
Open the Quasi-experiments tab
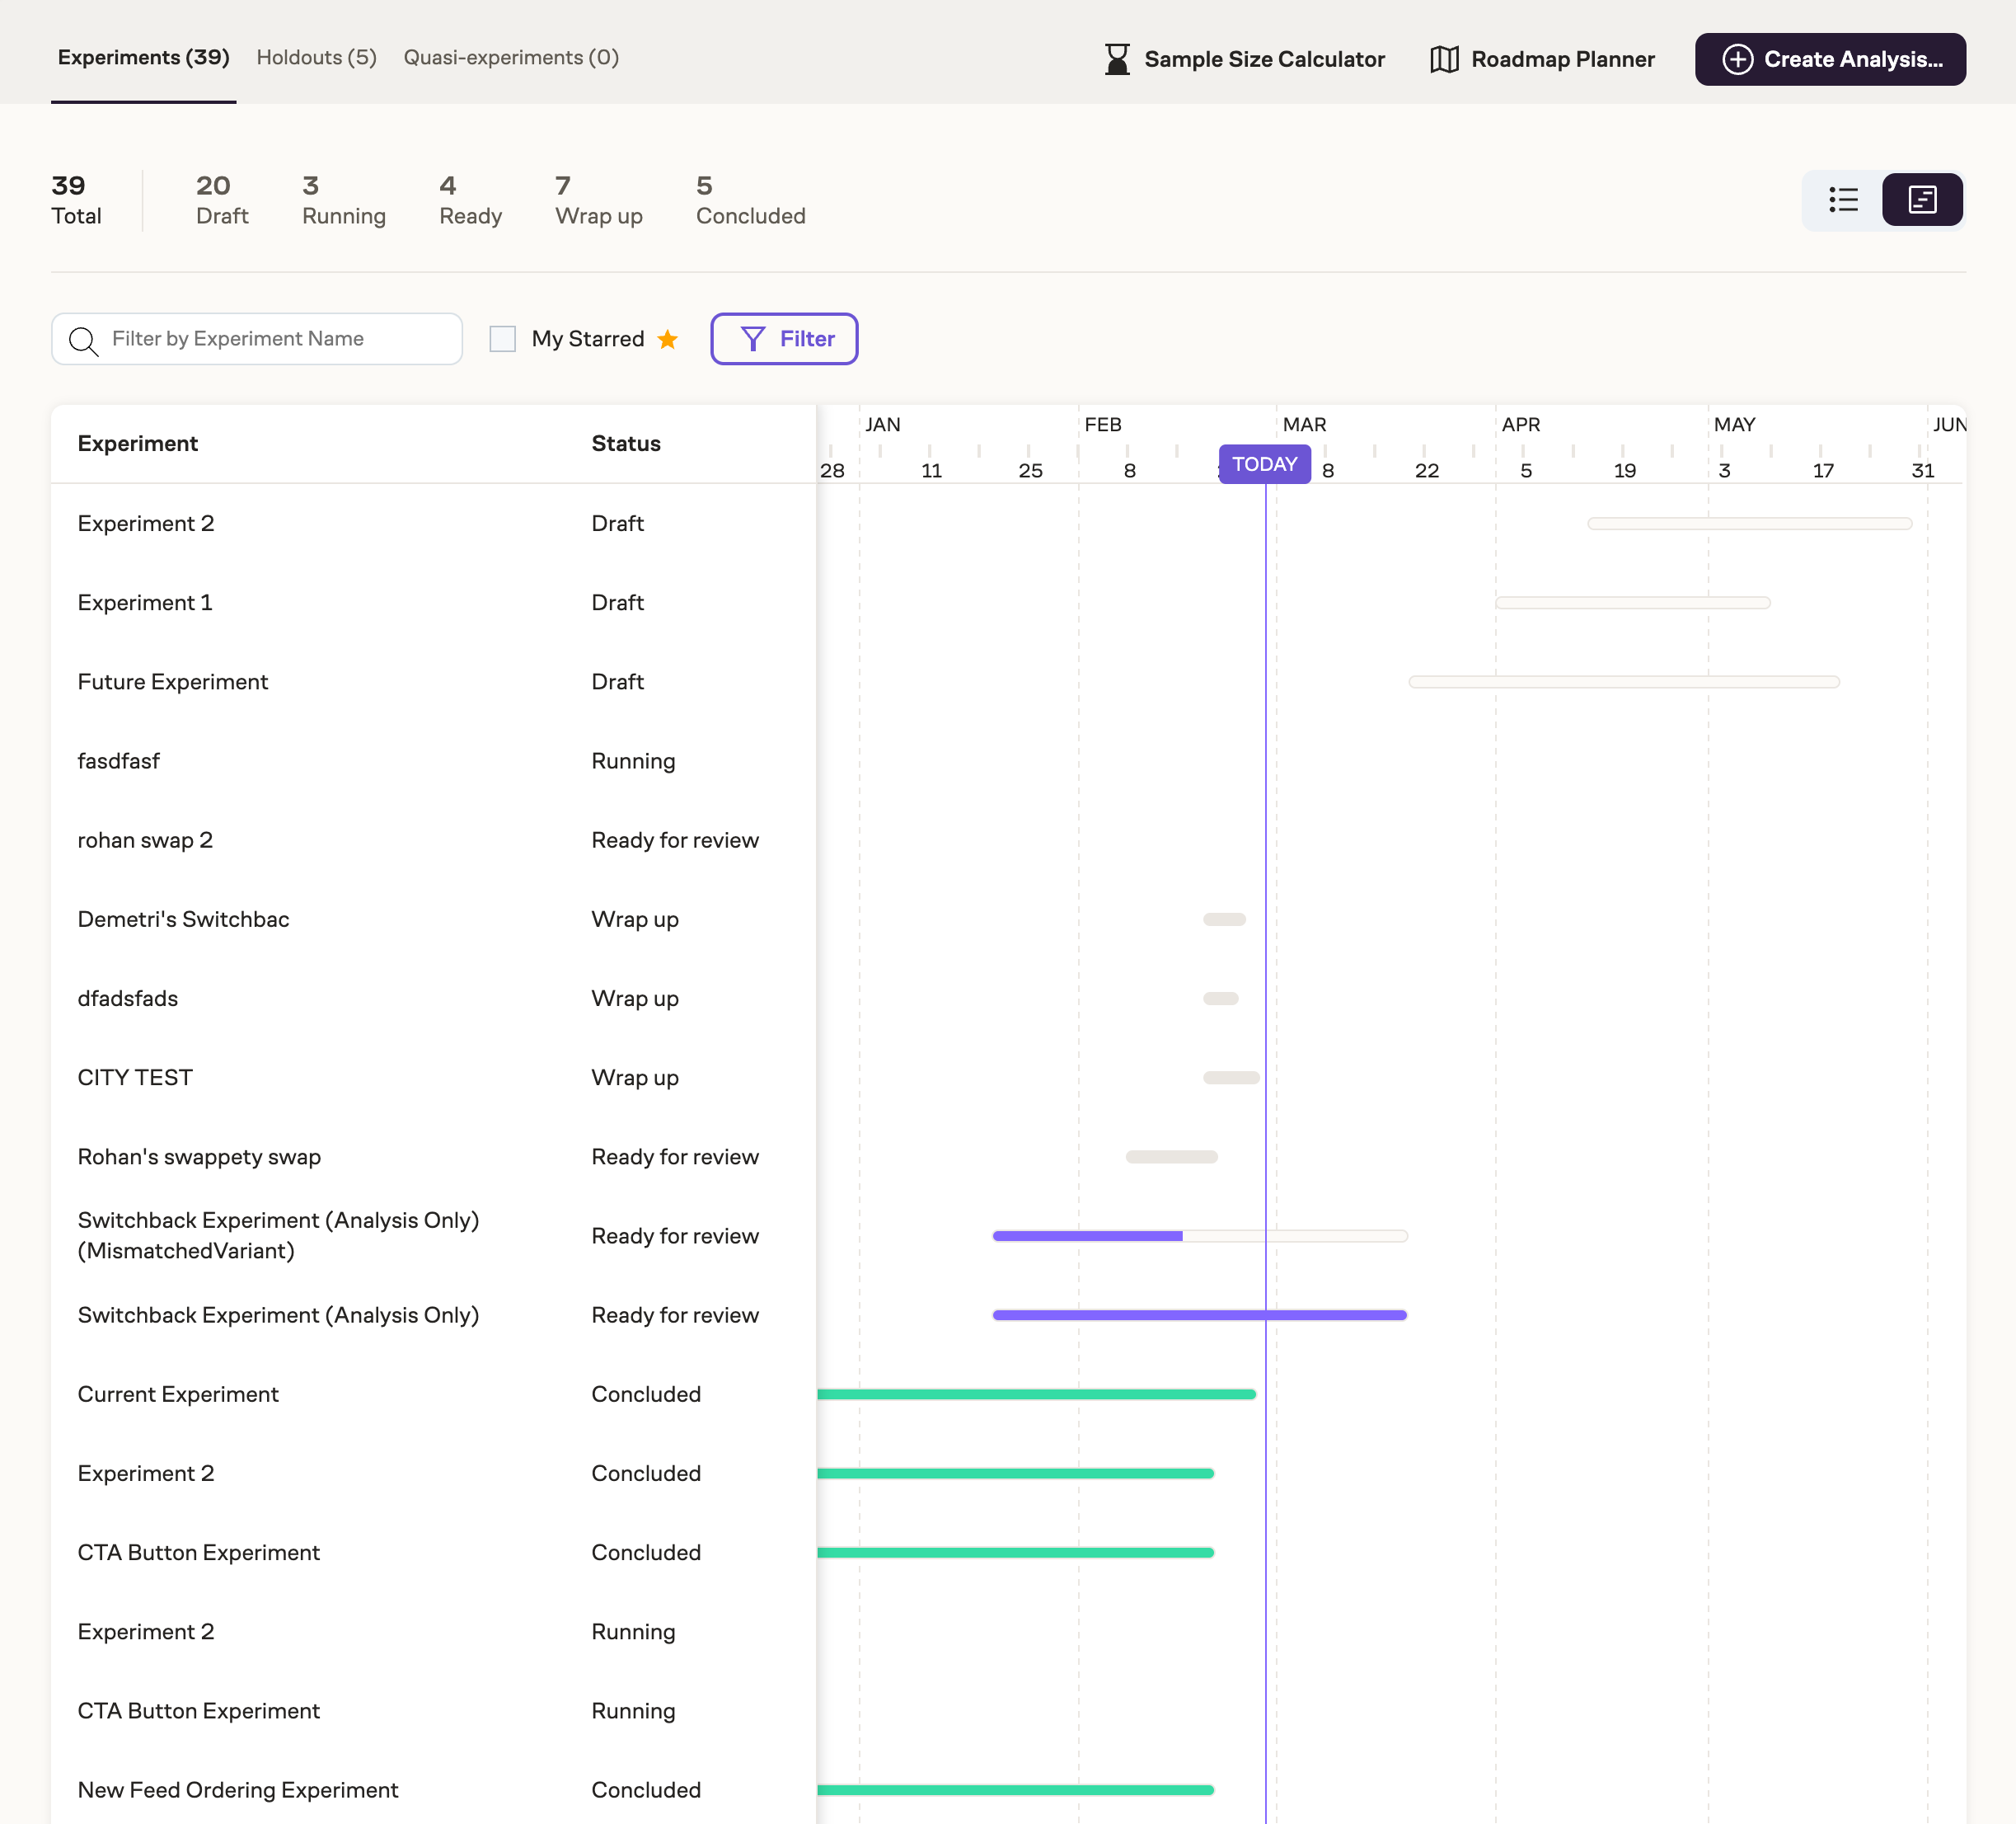(x=511, y=57)
